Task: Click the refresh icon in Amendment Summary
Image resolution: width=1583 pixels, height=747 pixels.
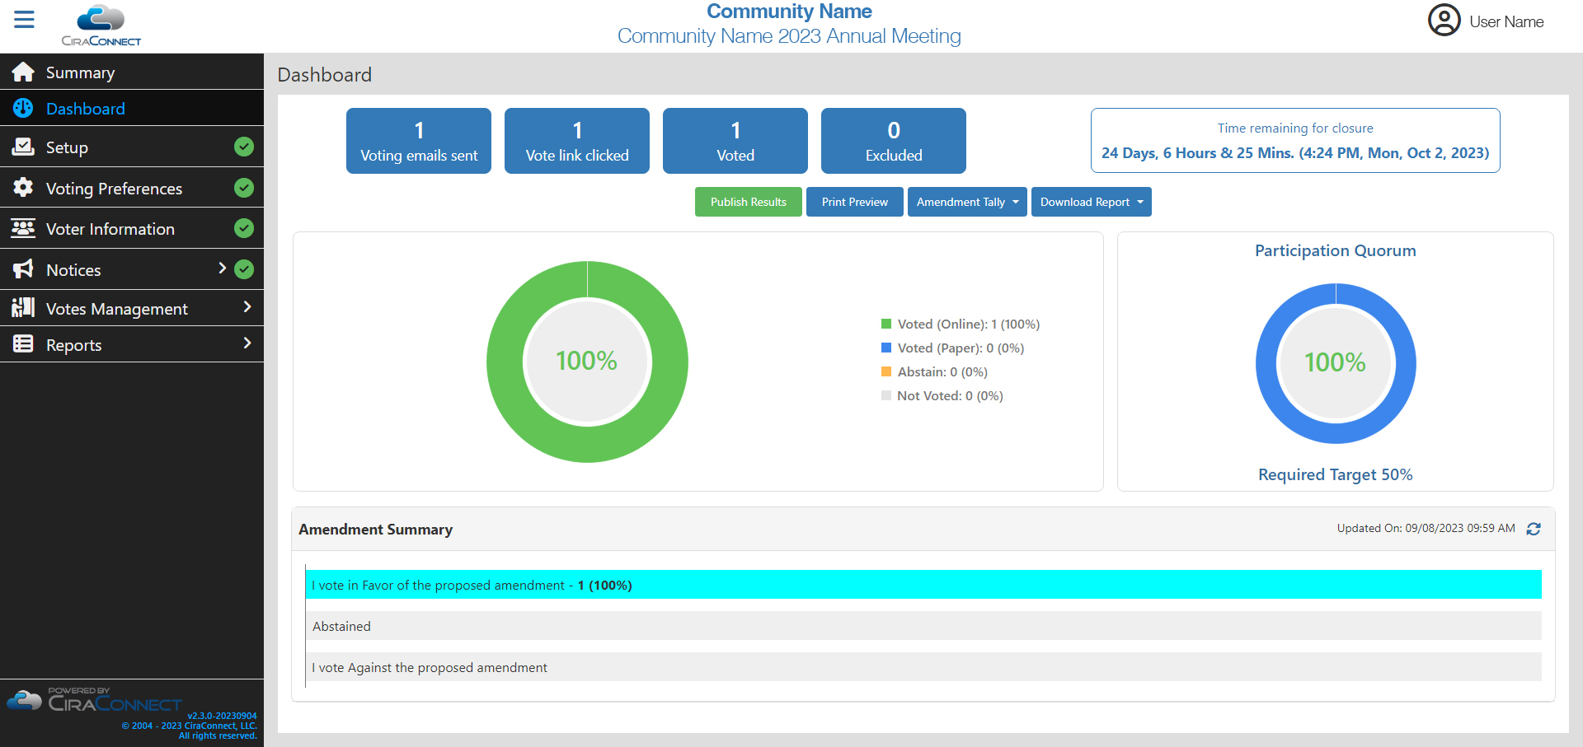Action: coord(1533,530)
